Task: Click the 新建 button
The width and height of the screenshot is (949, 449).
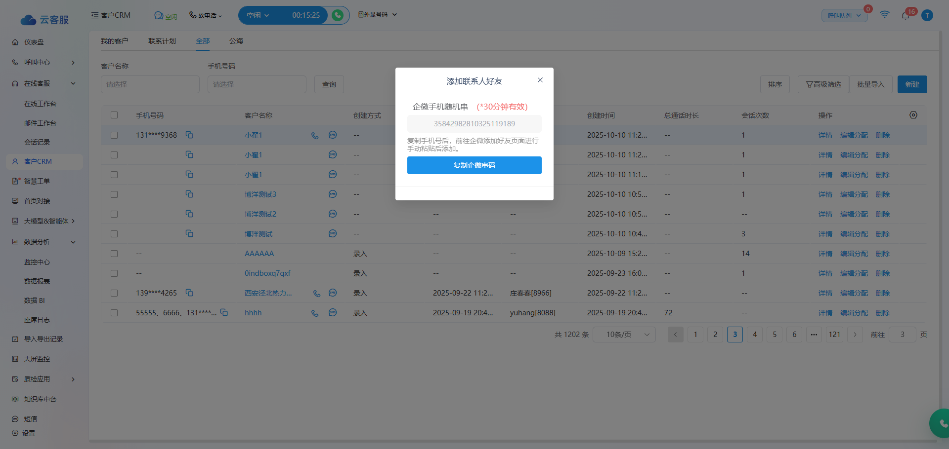Action: [912, 84]
